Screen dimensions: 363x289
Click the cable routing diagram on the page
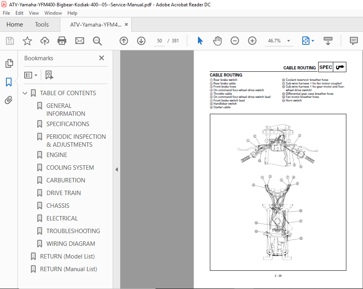pos(278,192)
